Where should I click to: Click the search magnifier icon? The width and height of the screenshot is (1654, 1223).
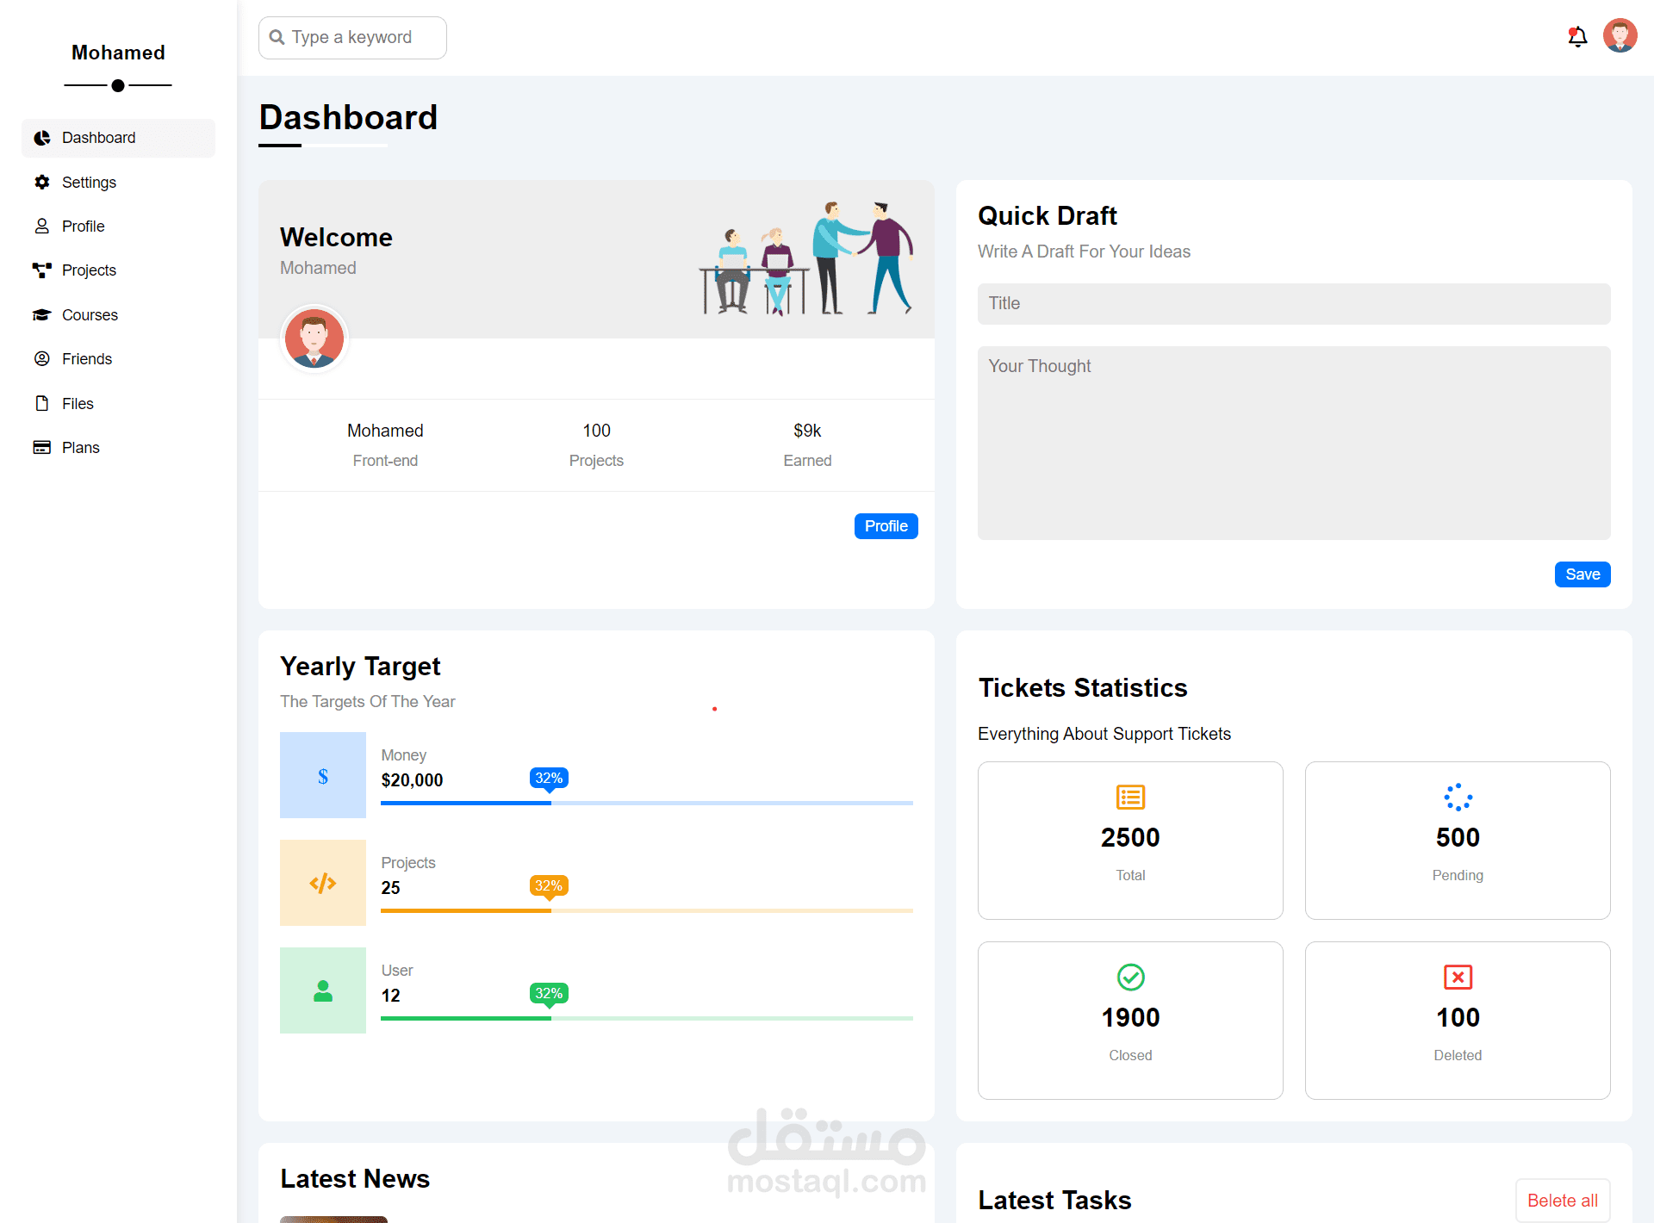coord(277,37)
